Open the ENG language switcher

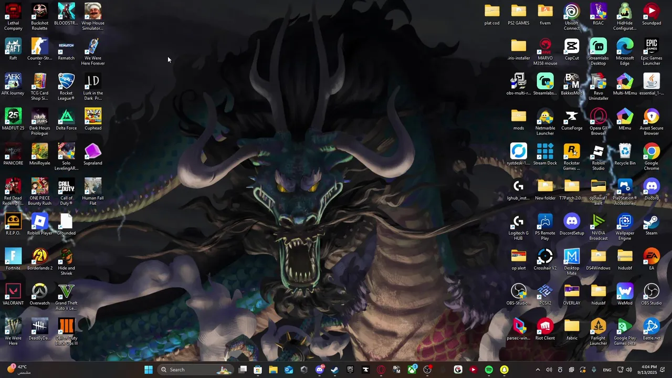coord(607,370)
